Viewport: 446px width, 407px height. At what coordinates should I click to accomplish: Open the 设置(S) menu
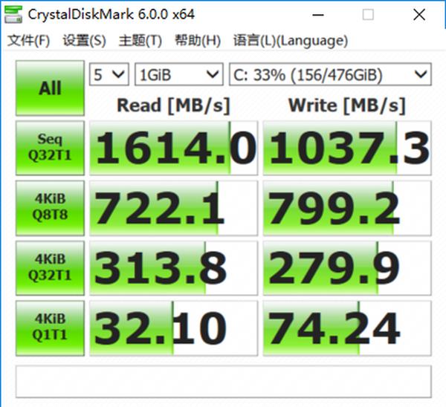85,40
